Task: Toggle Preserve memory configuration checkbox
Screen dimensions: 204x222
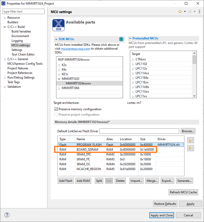Action: pyautogui.click(x=56, y=109)
